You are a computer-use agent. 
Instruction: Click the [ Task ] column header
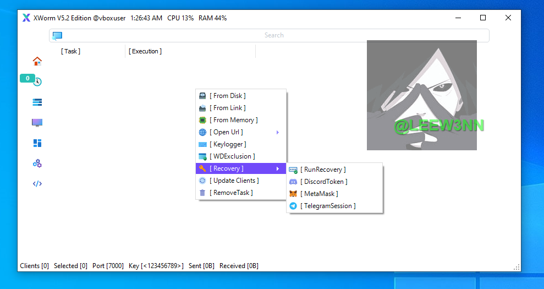(x=70, y=51)
